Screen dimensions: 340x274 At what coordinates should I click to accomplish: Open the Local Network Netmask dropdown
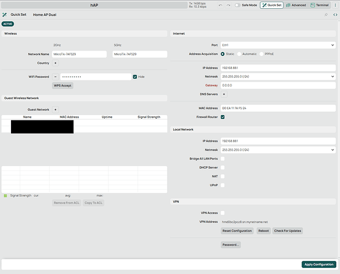coord(278,150)
